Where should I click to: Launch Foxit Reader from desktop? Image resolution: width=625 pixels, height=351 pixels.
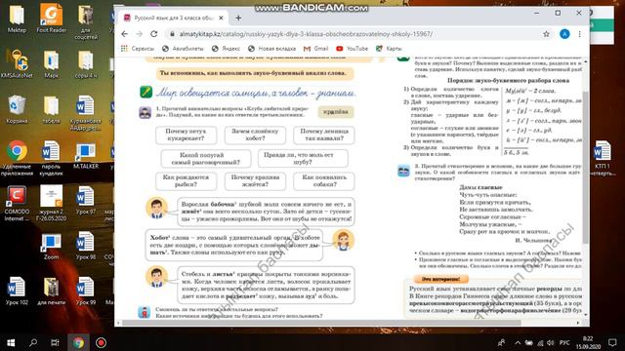[51, 19]
